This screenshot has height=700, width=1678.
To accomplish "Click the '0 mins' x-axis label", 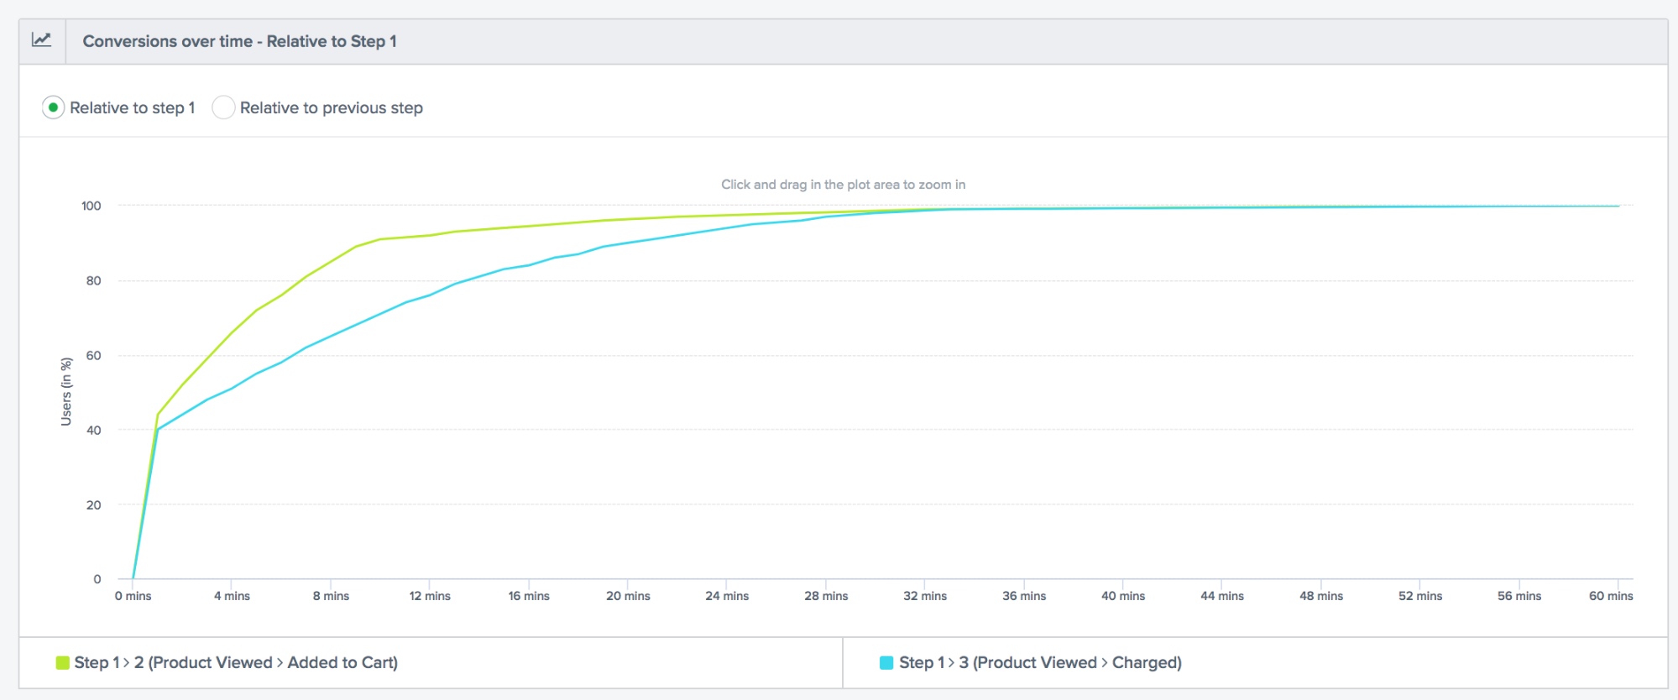I will tap(133, 596).
